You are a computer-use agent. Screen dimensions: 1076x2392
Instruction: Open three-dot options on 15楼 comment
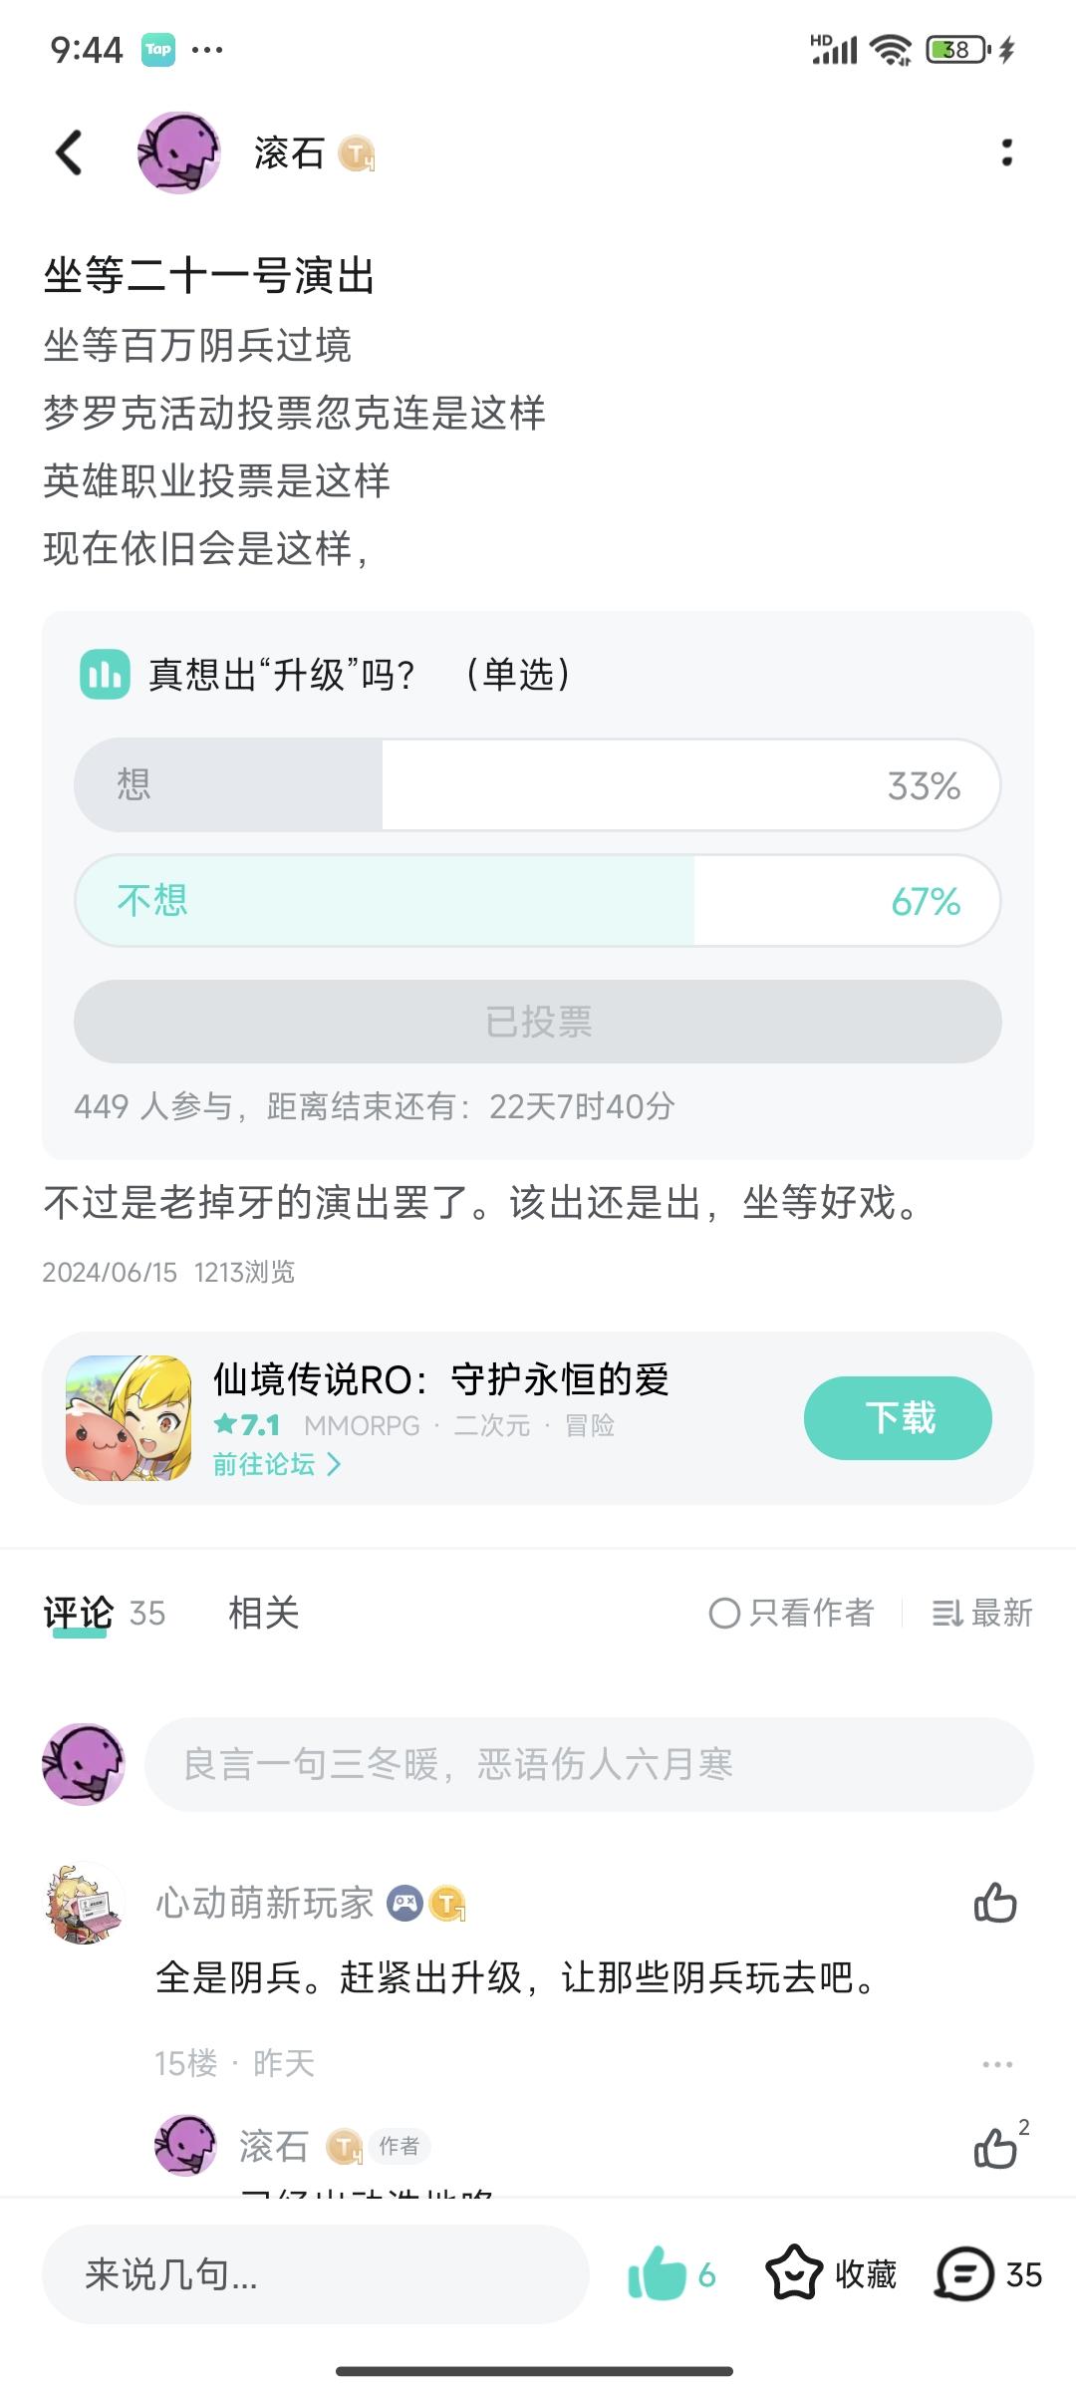click(996, 2064)
